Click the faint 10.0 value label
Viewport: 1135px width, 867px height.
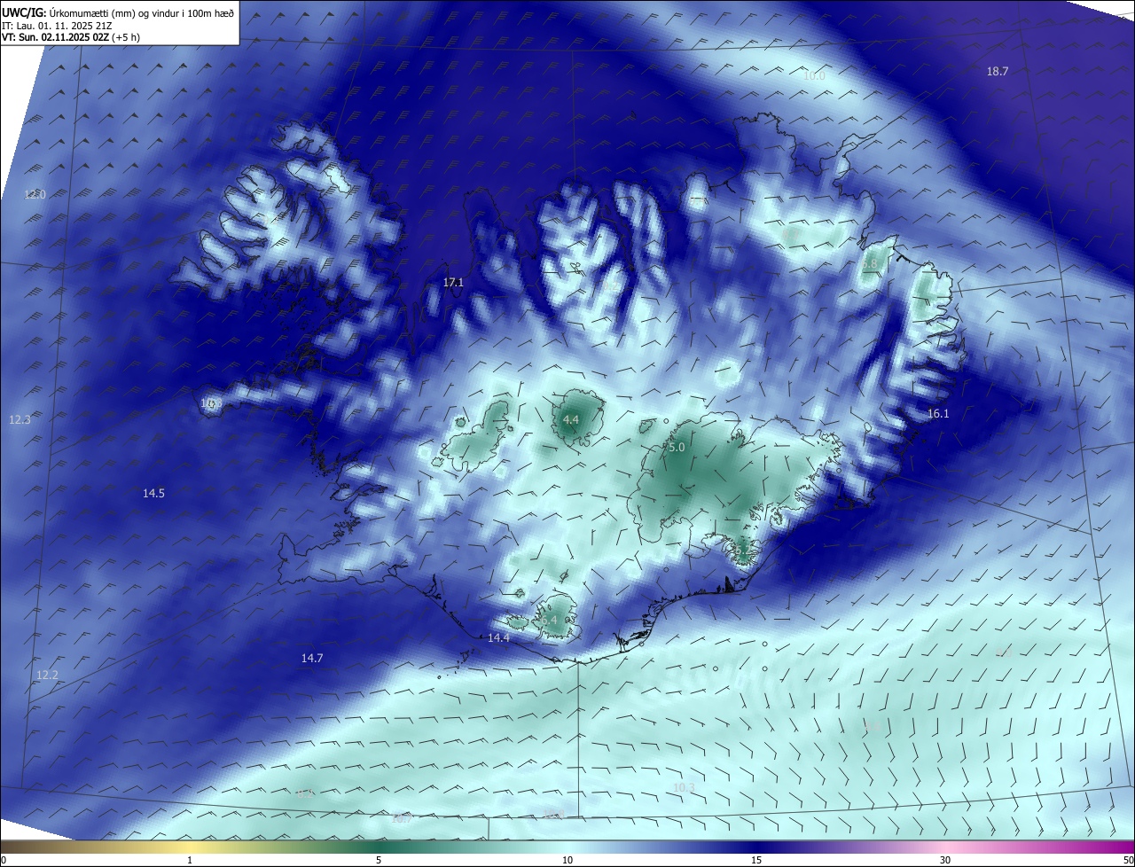814,76
